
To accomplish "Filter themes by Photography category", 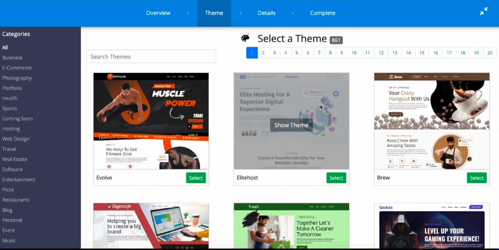I will point(17,78).
